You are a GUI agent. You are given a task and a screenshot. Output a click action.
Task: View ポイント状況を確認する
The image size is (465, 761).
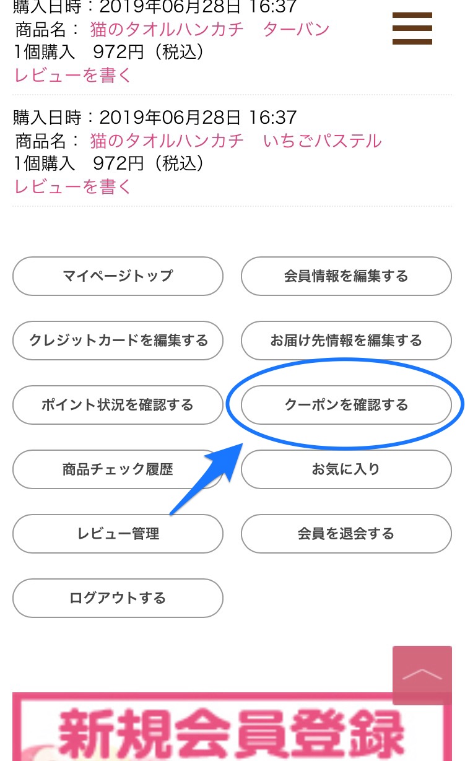tap(118, 405)
